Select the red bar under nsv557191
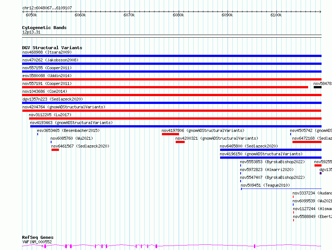 (165, 87)
